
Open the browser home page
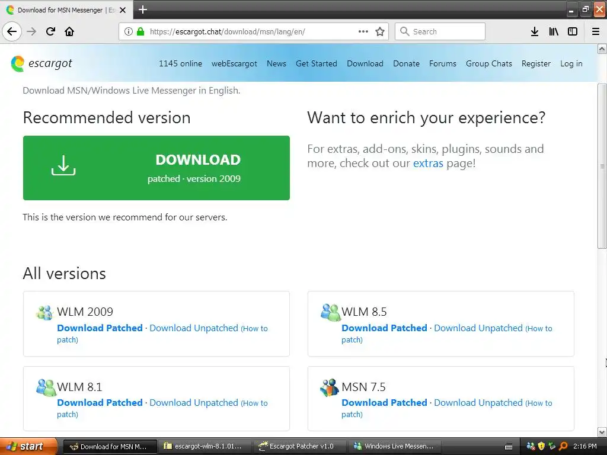click(x=69, y=31)
